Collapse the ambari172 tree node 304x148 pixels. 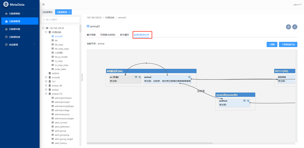pyautogui.click(x=46, y=94)
